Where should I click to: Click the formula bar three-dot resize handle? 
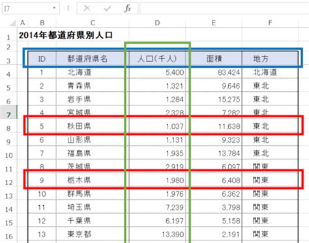tap(68, 8)
